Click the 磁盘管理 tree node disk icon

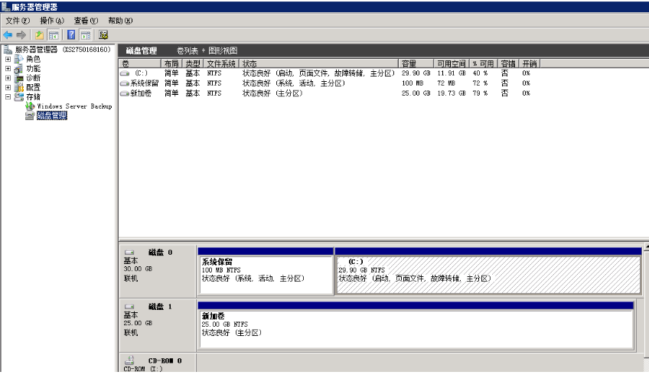30,116
